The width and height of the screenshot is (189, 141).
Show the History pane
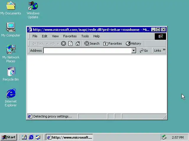click(133, 43)
